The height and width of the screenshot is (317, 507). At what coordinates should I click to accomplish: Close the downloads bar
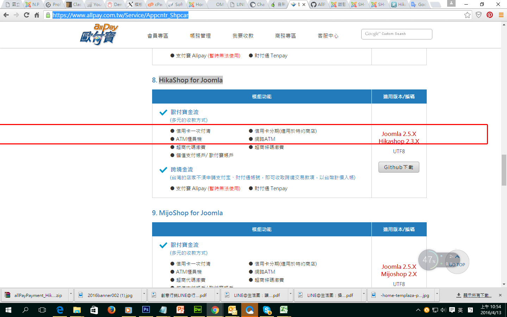tap(500, 295)
